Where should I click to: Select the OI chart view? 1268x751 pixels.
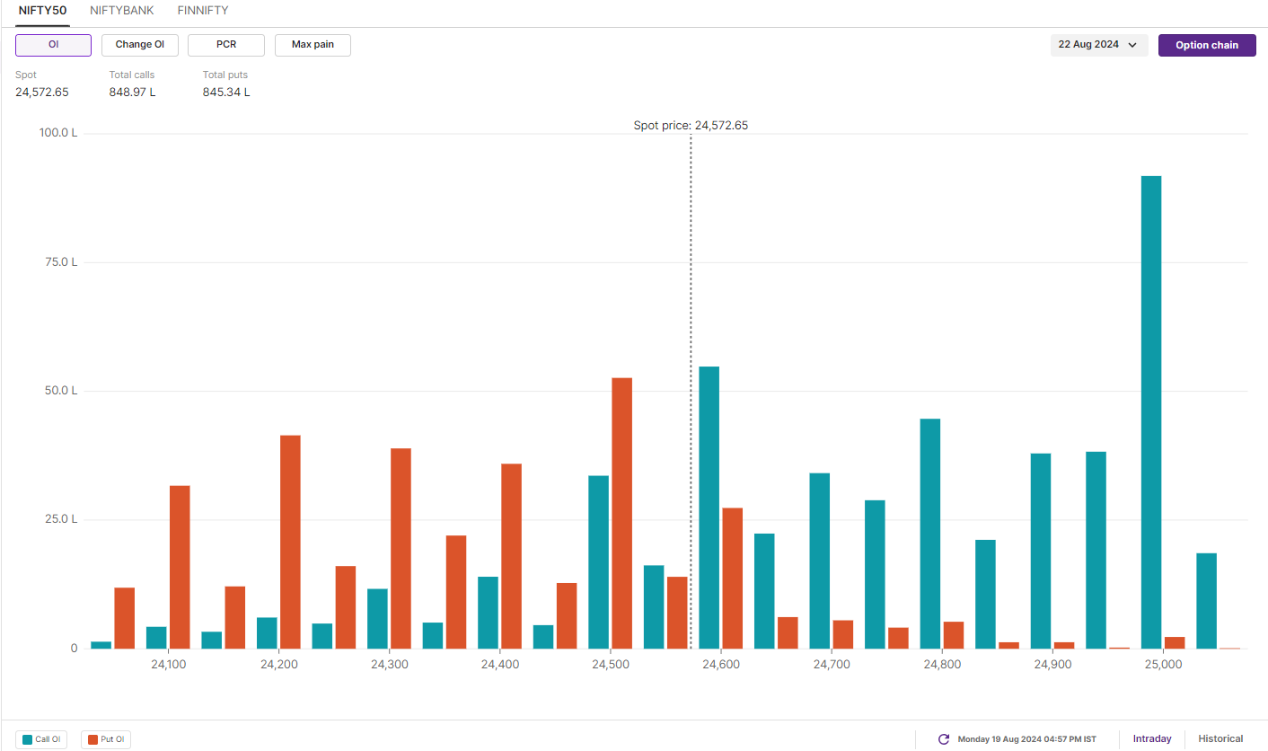tap(53, 45)
